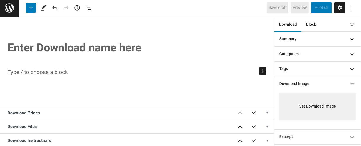The image size is (361, 146).
Task: Select the Download tab in sidebar
Action: 288,24
